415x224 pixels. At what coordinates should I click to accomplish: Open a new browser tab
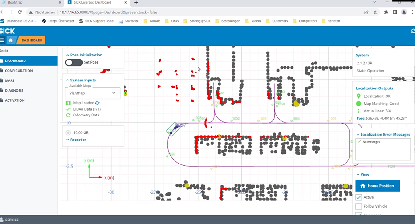pyautogui.click(x=136, y=2)
